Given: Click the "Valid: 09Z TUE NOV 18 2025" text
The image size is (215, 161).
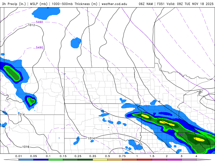Looking at the screenshot, I should pyautogui.click(x=190, y=4).
